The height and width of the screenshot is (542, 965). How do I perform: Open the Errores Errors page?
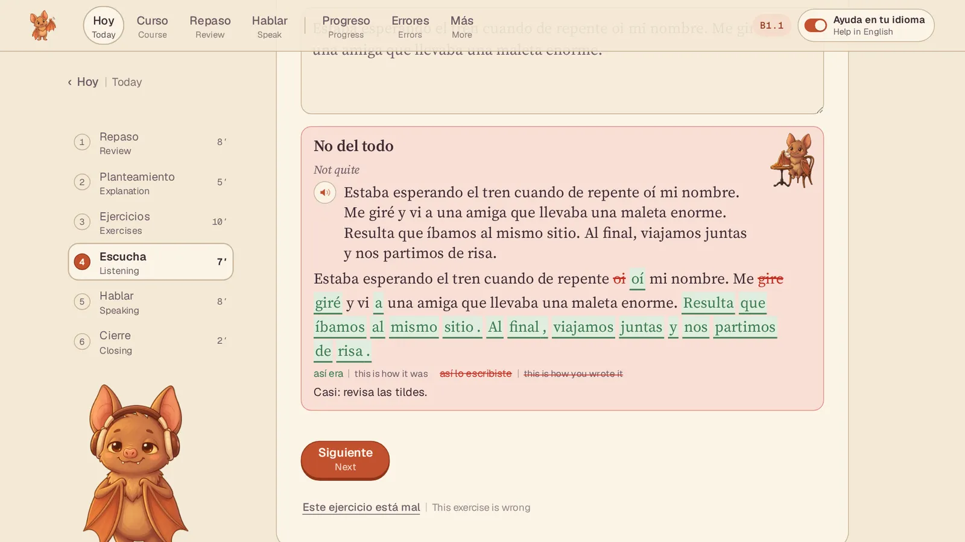click(x=410, y=26)
